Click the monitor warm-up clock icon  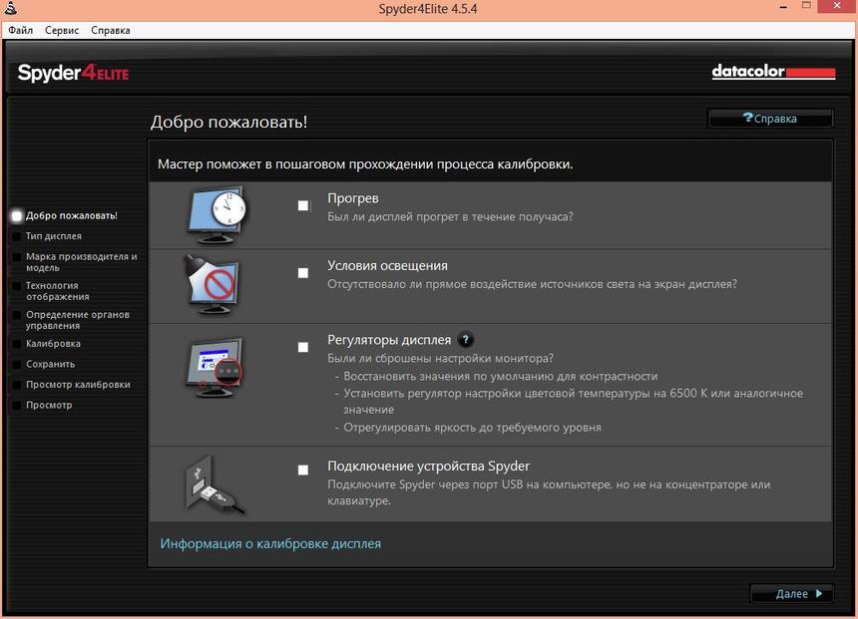coord(214,212)
